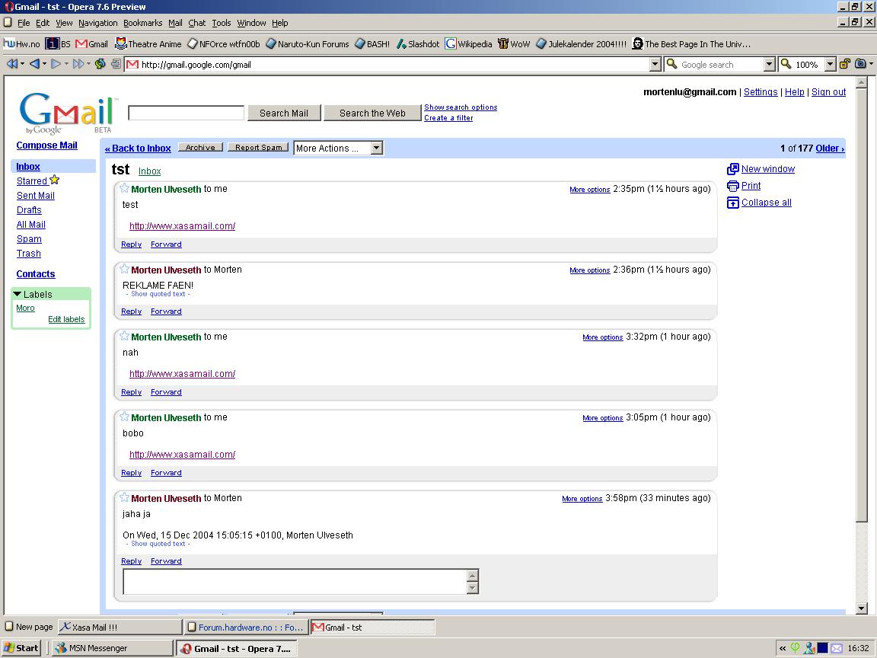The width and height of the screenshot is (877, 658).
Task: Open the Google search engine dropdown
Action: click(x=769, y=64)
